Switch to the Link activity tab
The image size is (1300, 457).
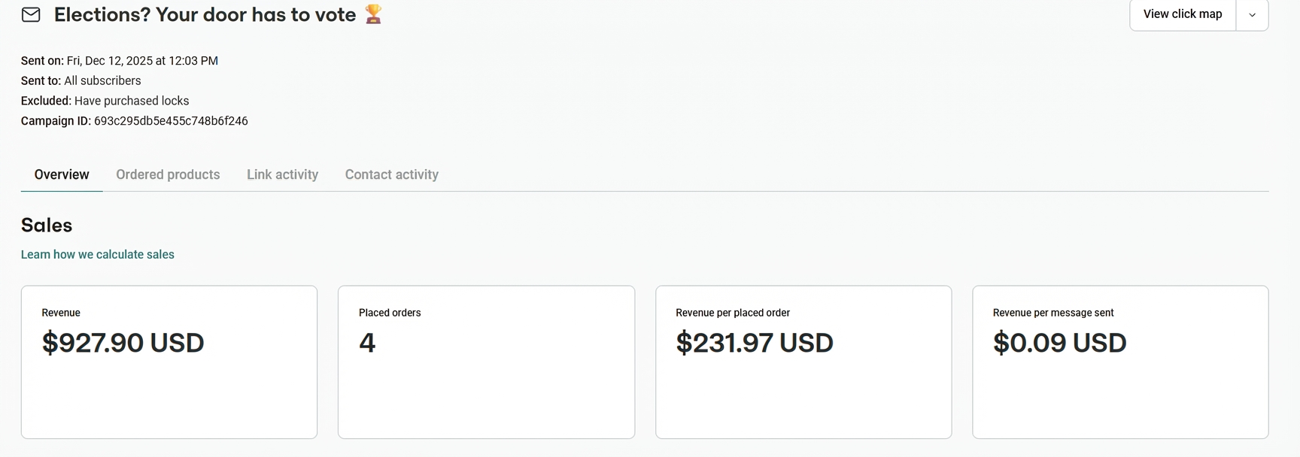click(x=282, y=174)
